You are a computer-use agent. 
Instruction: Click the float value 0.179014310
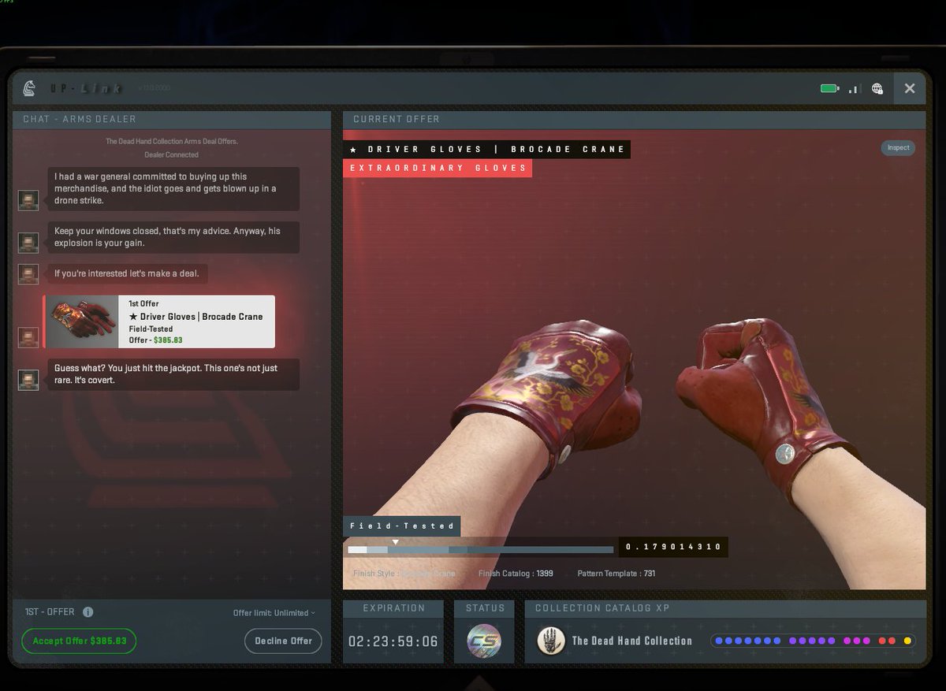(673, 547)
